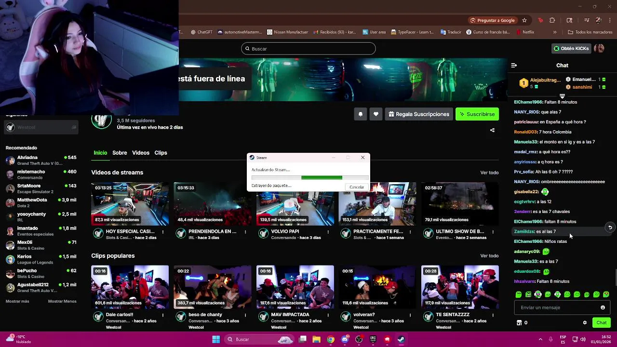Screen dimensions: 617x347
Task: Expand recommended list with Mostrar más
Action: point(17,301)
